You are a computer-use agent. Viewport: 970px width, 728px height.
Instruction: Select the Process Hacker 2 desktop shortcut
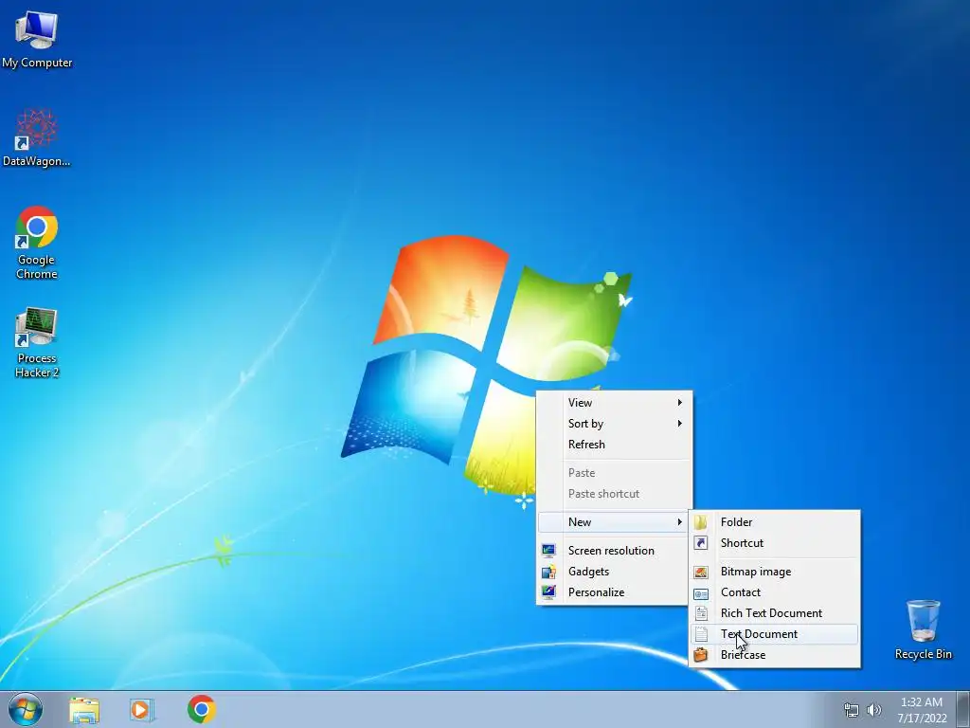[x=37, y=341]
